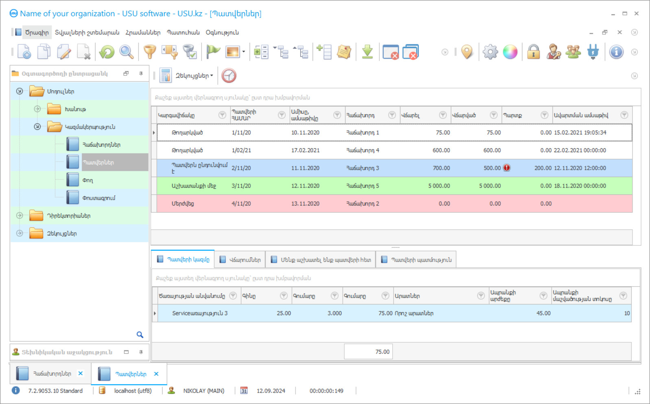This screenshot has width=650, height=404.
Task: Open the Հրամաններ menu
Action: click(x=143, y=32)
